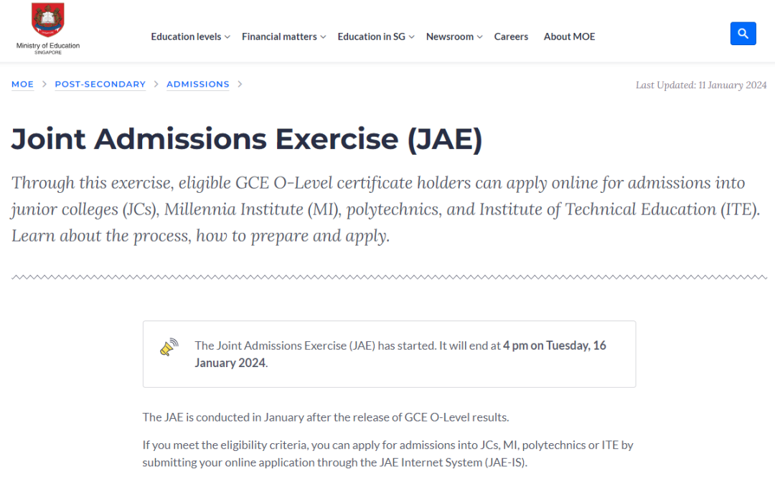Click the yellow megaphone announcement icon
Image resolution: width=775 pixels, height=489 pixels.
click(x=169, y=347)
